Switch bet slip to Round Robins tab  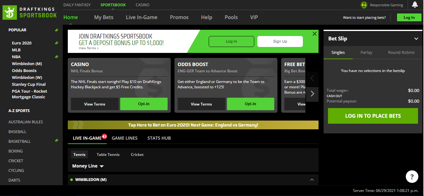(x=401, y=53)
